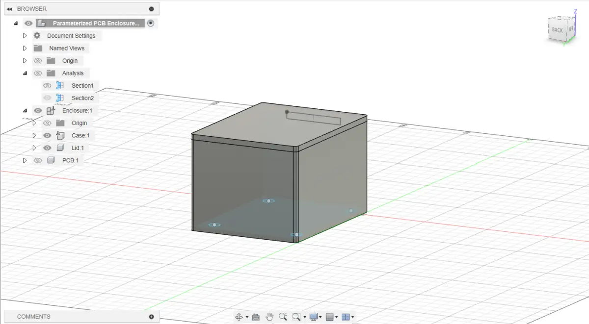Viewport: 589px width, 324px height.
Task: Collapse the Enclosure:1 component
Action: click(25, 110)
